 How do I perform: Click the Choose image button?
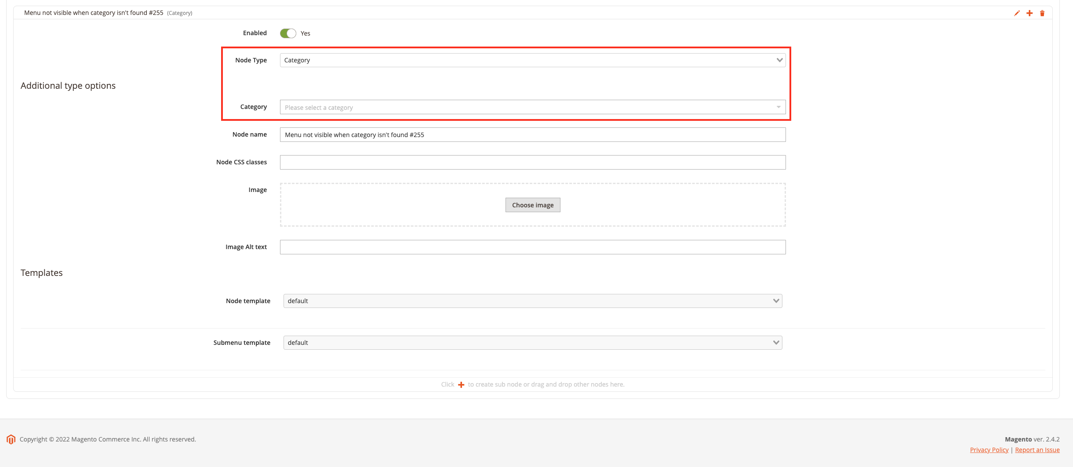pos(533,205)
